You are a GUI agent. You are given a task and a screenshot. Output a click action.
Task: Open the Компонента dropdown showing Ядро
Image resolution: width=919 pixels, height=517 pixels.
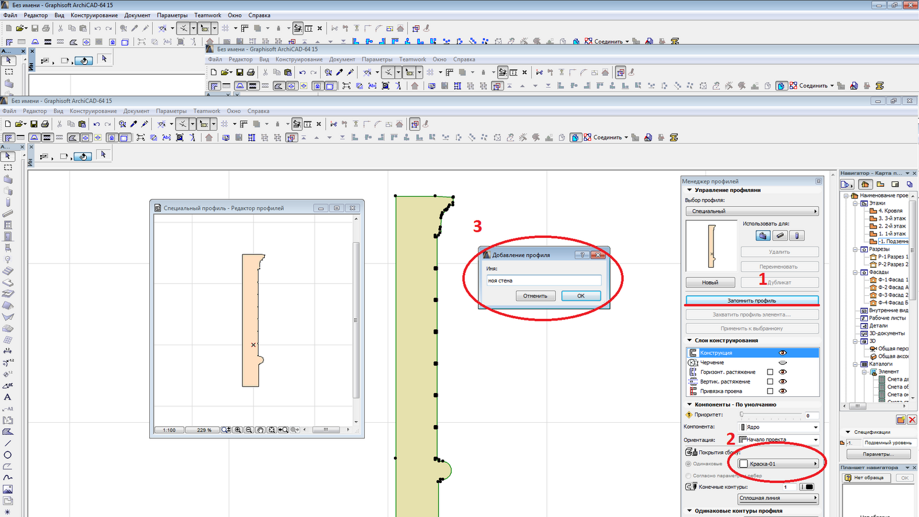tap(778, 427)
